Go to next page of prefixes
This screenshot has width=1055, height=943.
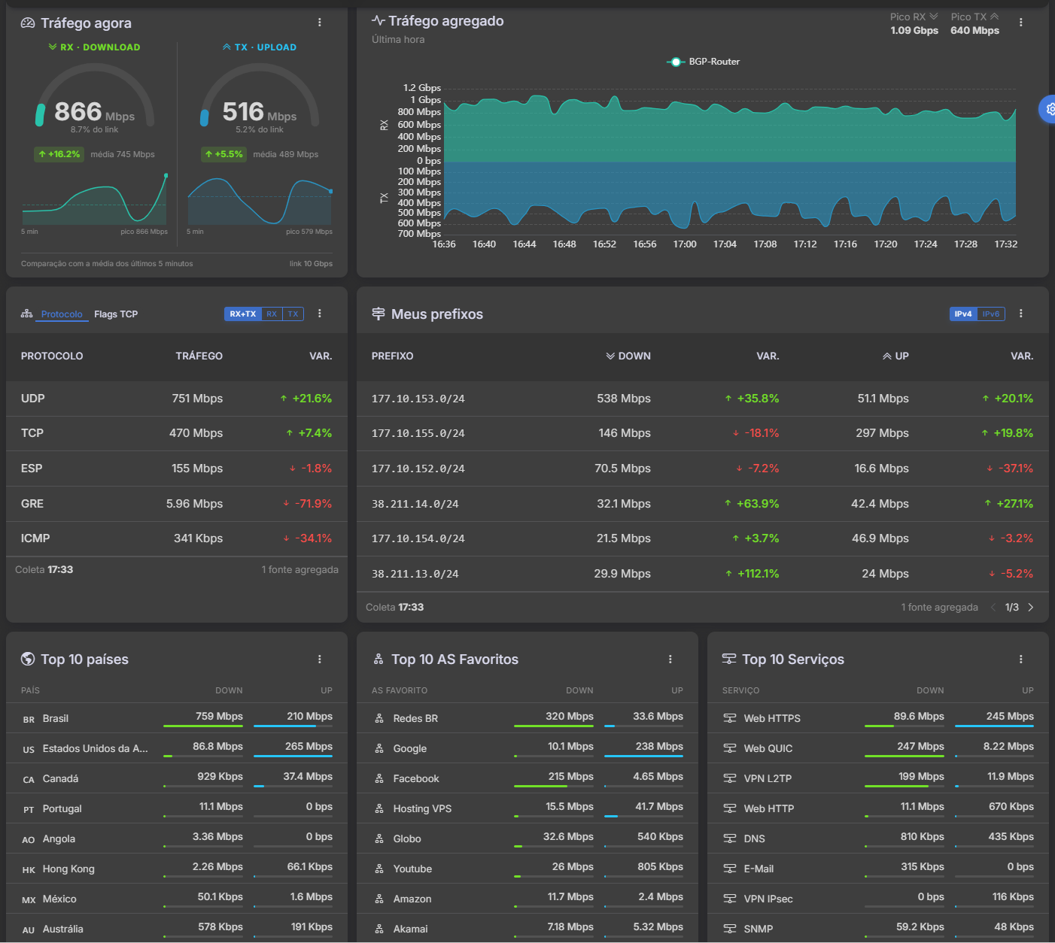click(1031, 608)
